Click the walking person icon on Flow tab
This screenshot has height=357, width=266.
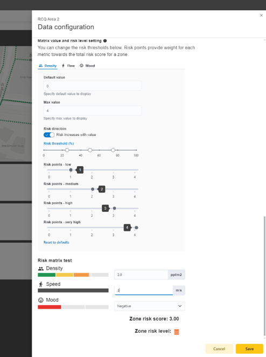[x=63, y=66]
